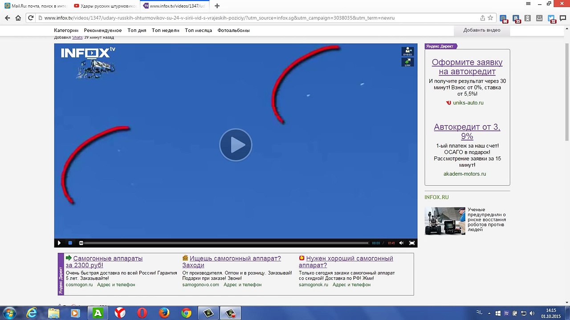This screenshot has height=320, width=570.
Task: Open the Twitter extension icon
Action: tap(551, 19)
